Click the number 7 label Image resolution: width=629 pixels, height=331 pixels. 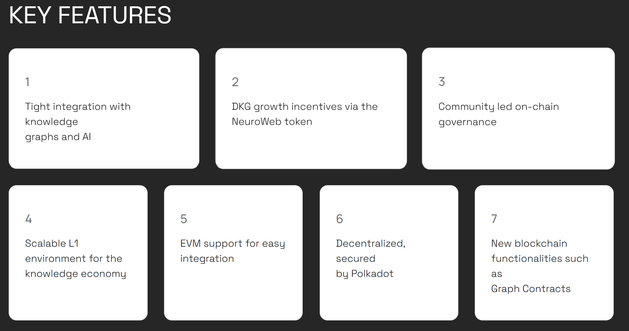[x=494, y=219]
